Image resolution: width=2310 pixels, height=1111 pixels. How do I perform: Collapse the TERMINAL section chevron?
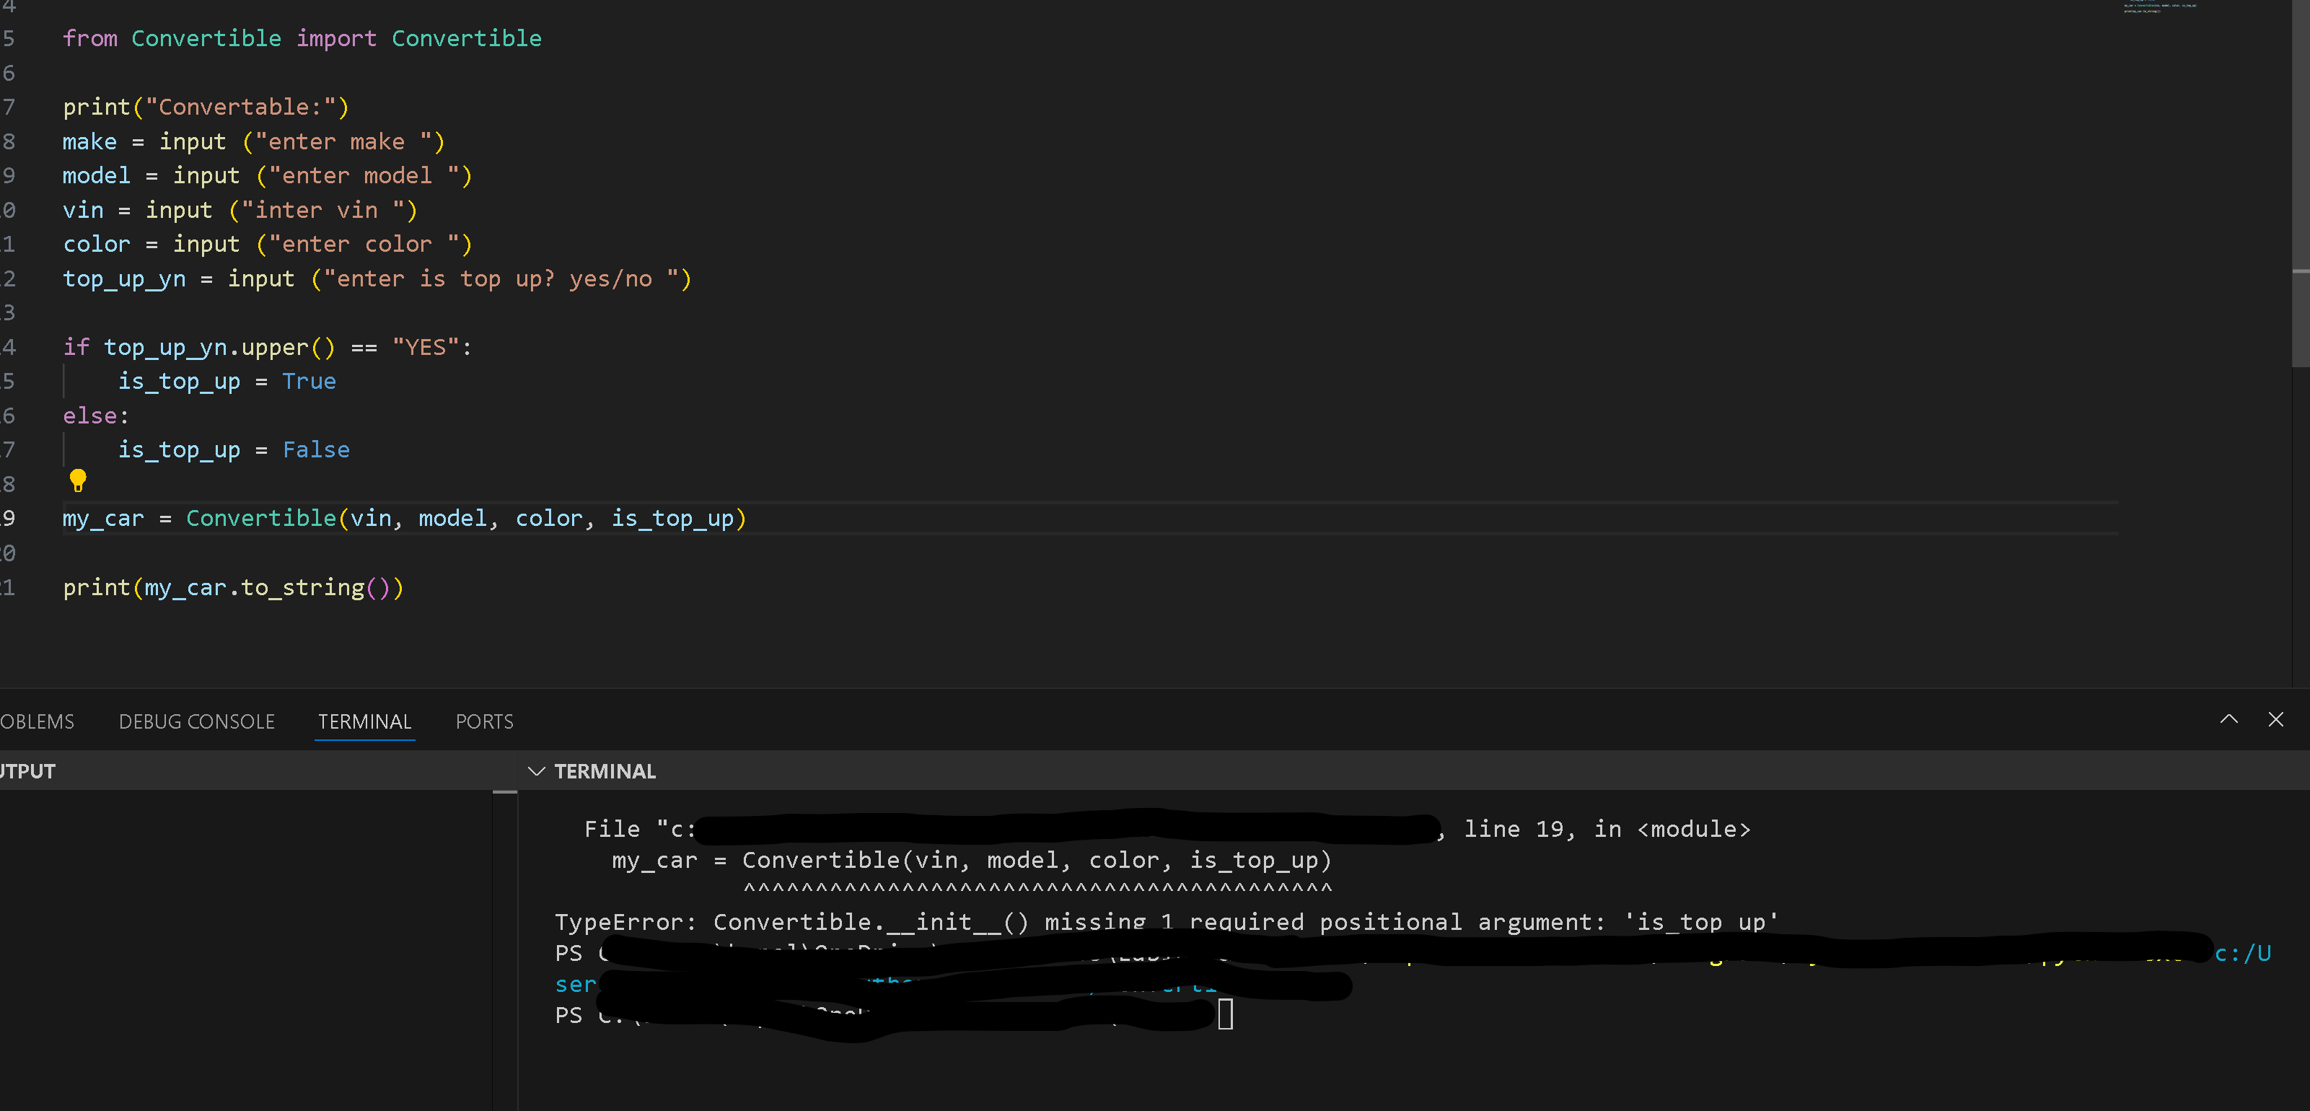(x=536, y=771)
